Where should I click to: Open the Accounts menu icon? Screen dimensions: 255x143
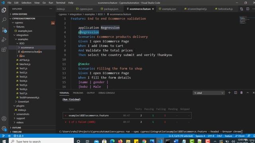(4, 118)
